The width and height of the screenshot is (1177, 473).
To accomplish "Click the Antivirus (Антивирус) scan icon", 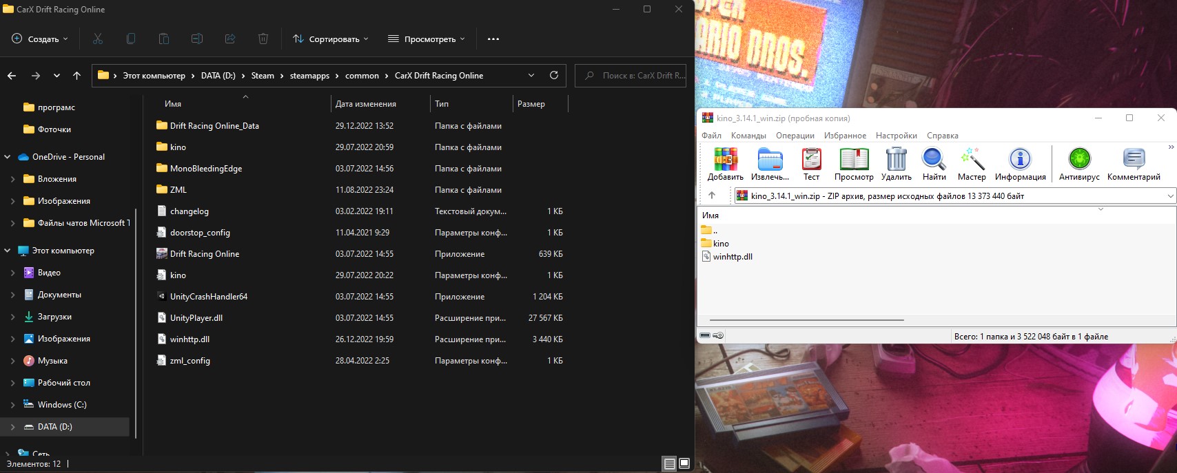I will click(1080, 159).
